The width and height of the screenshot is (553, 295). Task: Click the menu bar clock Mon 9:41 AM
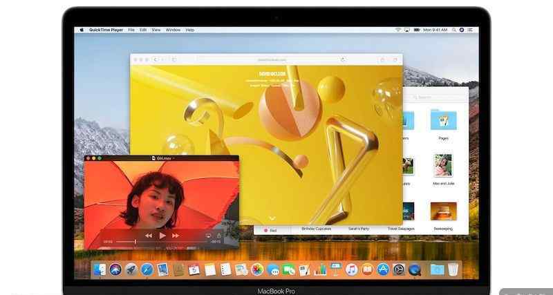tap(435, 30)
